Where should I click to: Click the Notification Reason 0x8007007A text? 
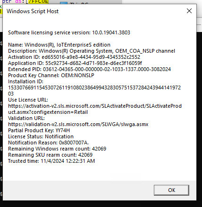click(48, 143)
